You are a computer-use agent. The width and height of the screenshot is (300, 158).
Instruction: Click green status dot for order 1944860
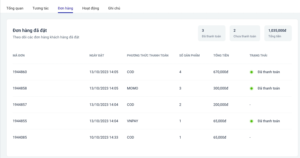pyautogui.click(x=252, y=72)
